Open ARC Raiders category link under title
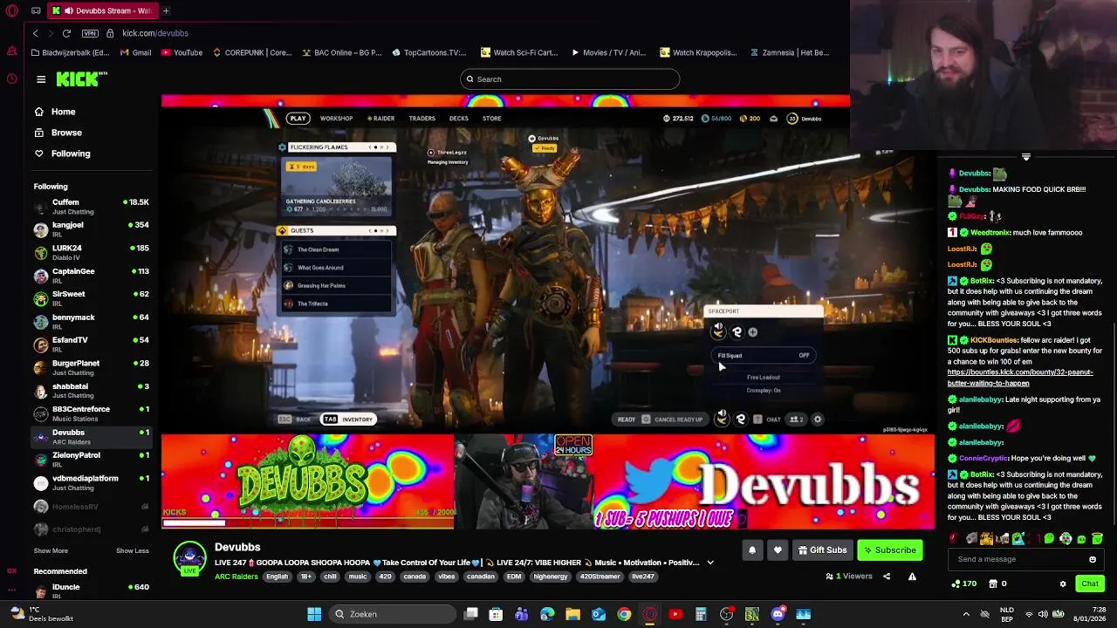The width and height of the screenshot is (1117, 628). (236, 577)
